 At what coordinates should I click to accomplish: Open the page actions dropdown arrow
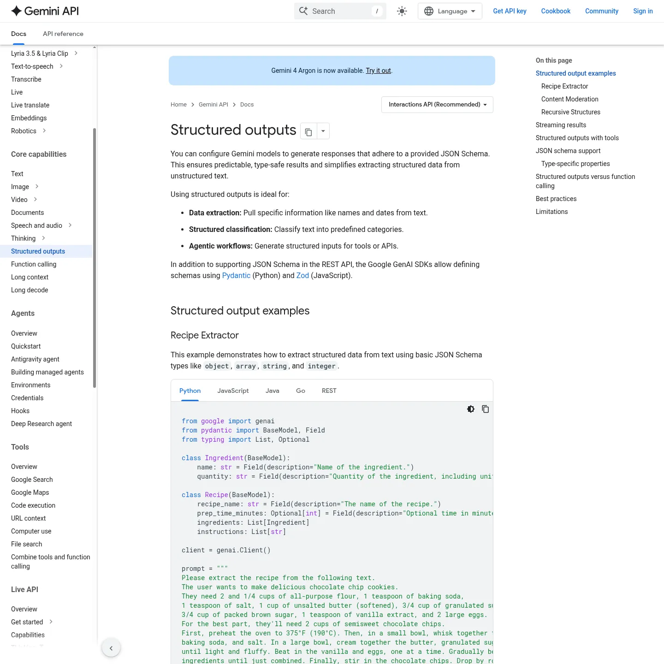(x=323, y=131)
